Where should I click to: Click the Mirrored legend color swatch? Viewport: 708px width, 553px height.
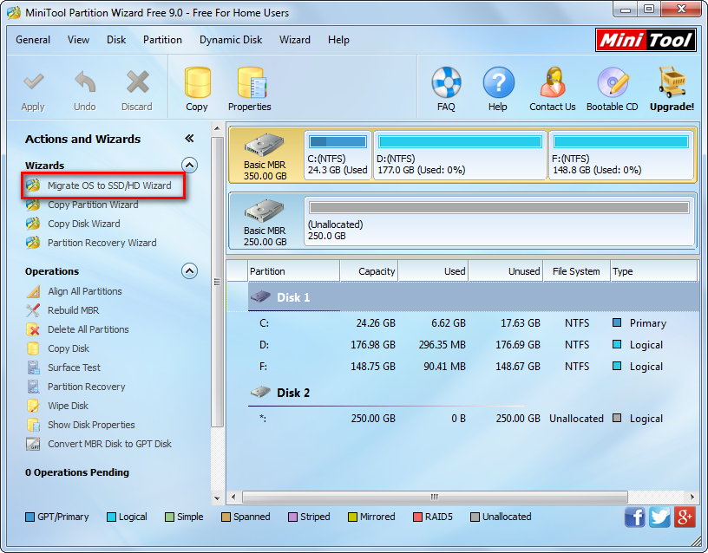(352, 517)
